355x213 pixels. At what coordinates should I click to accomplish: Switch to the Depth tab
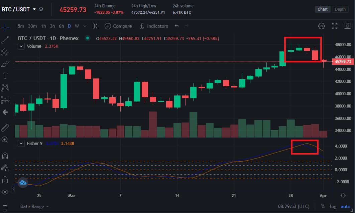coord(340,9)
